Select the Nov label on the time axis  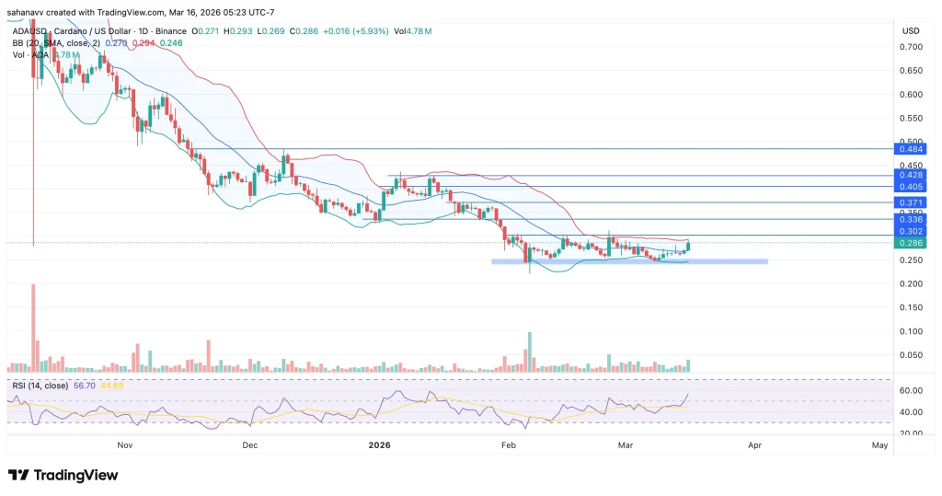point(126,445)
